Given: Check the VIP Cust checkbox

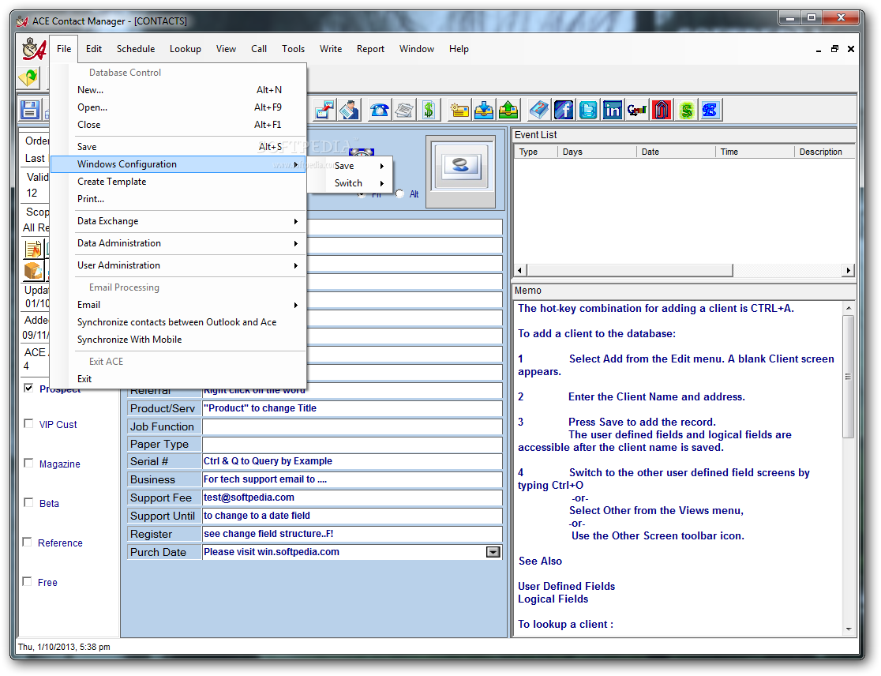Looking at the screenshot, I should [28, 424].
